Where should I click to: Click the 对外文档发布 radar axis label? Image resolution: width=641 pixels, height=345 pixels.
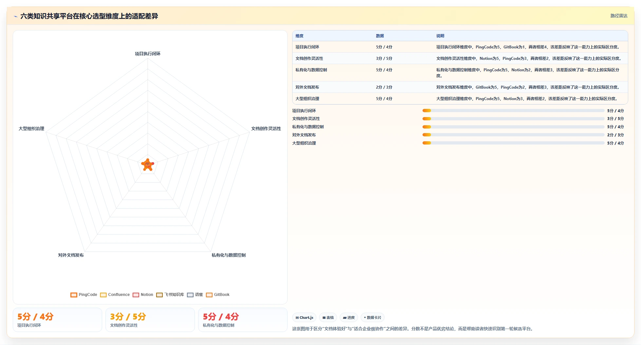[x=71, y=255]
